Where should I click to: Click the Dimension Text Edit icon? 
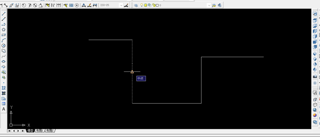[89, 5]
